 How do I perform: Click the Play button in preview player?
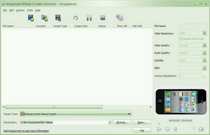pyautogui.click(x=159, y=129)
